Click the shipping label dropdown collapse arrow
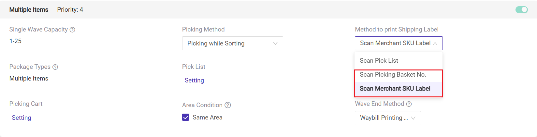 pos(435,44)
